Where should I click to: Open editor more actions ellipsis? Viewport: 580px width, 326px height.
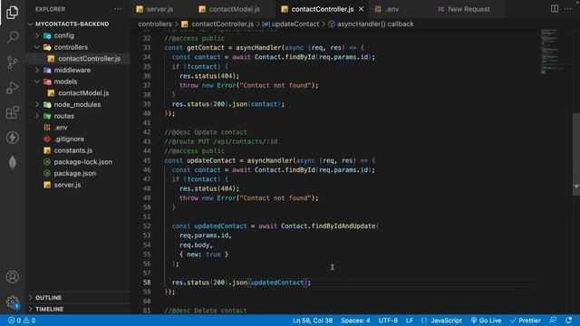coord(568,8)
